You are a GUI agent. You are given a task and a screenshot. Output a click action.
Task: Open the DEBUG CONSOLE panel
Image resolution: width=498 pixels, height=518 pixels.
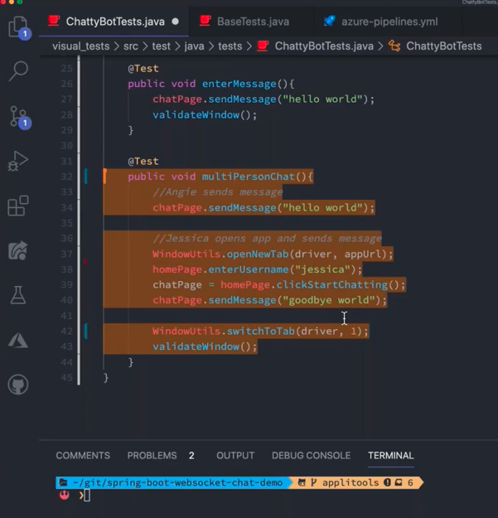click(311, 455)
